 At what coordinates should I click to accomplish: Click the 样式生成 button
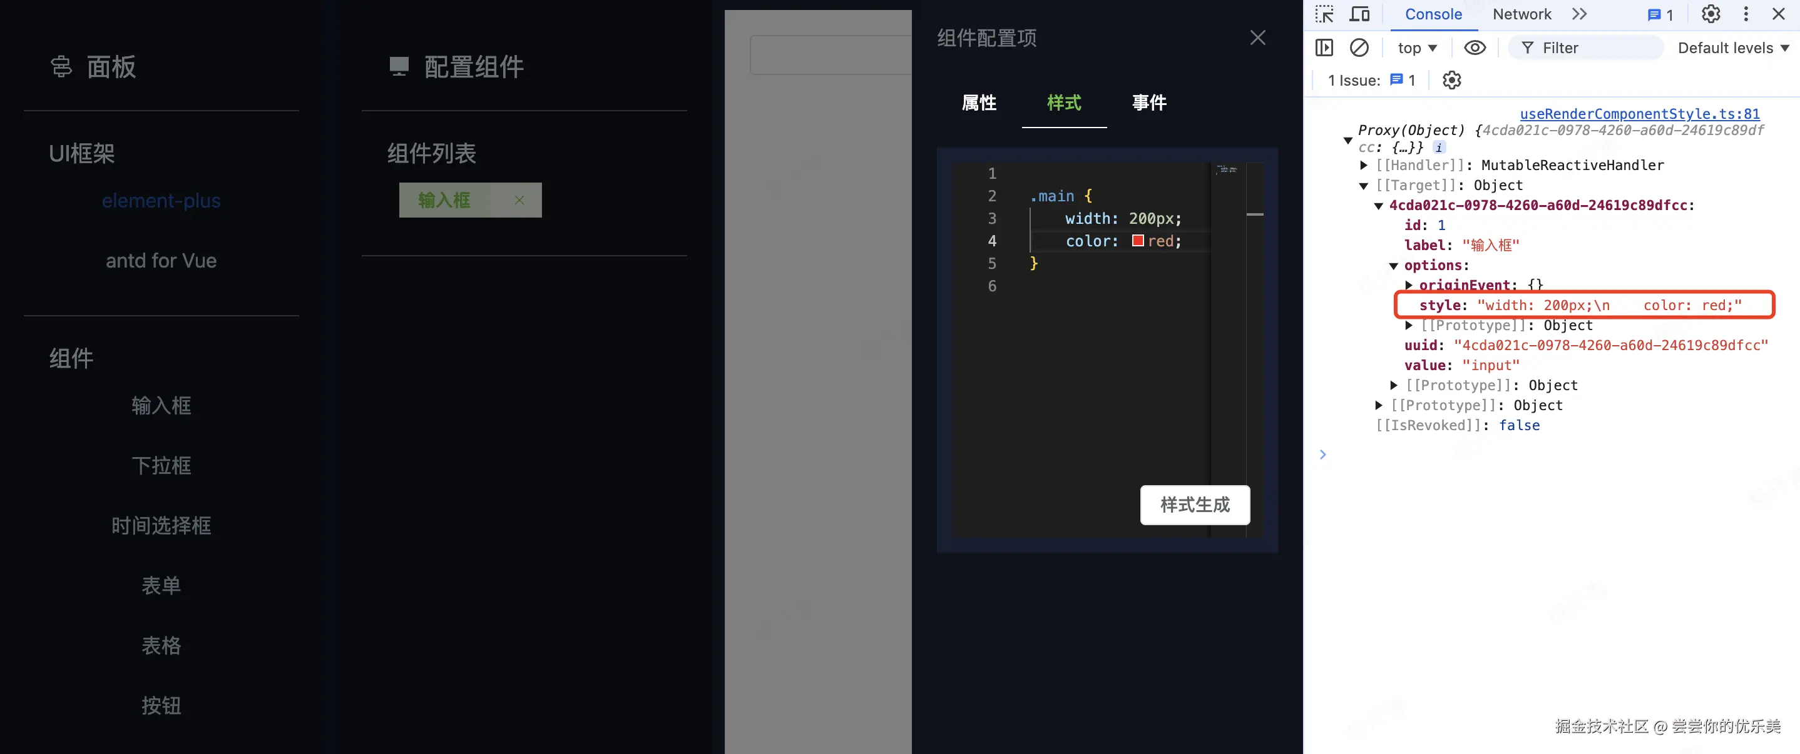1195,505
